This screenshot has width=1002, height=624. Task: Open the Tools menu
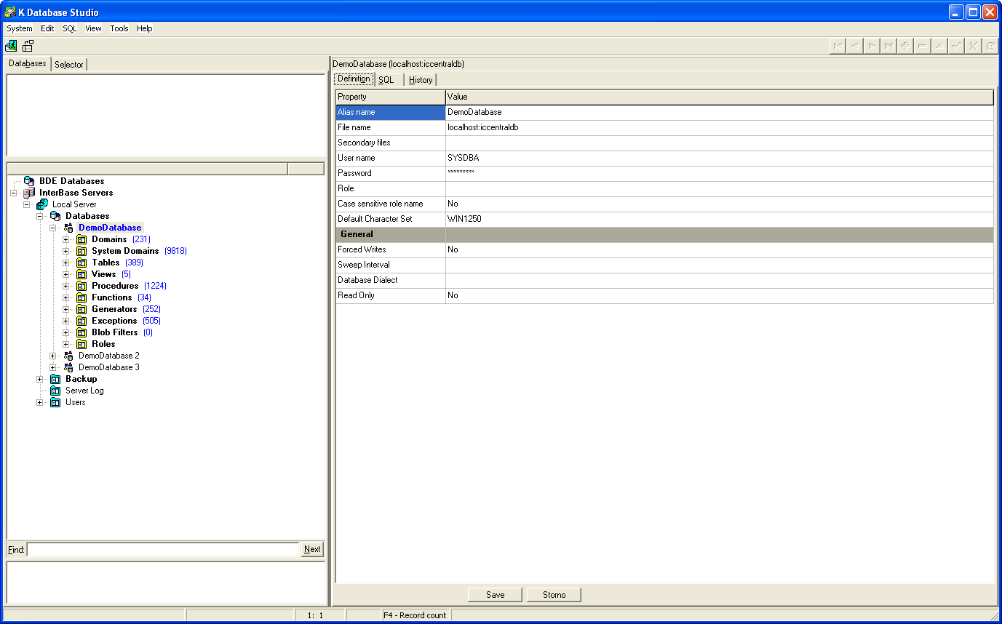pyautogui.click(x=119, y=28)
